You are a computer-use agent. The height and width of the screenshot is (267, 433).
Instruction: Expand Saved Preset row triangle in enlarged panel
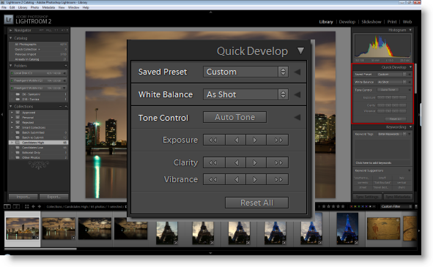[297, 72]
